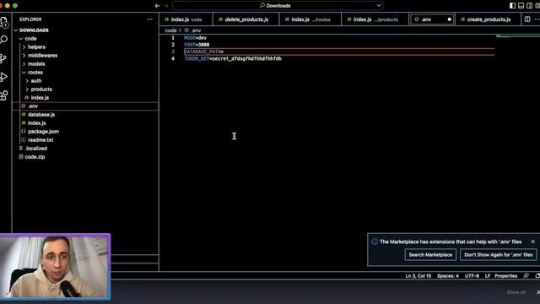This screenshot has height=304, width=540.
Task: Expand the models folder
Action: point(24,64)
